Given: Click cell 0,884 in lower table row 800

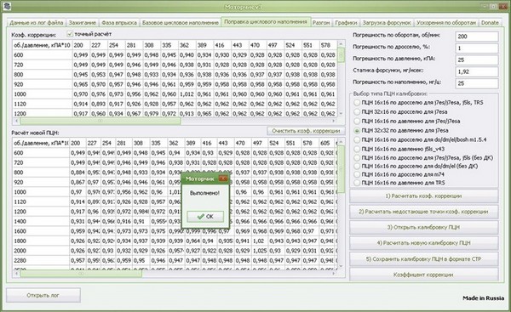Looking at the screenshot, I should [78, 172].
